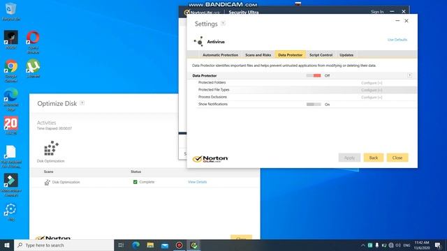Click the Status column header
447x251 pixels.
tap(135, 172)
